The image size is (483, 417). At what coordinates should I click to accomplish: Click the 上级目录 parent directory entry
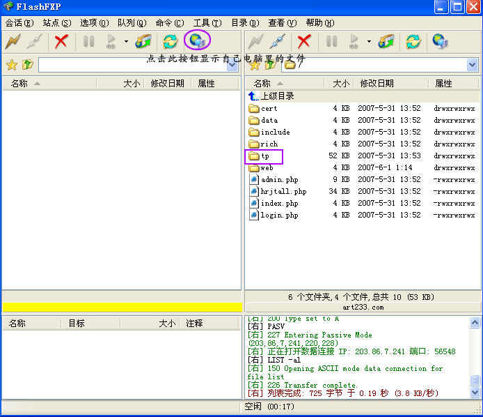[277, 96]
